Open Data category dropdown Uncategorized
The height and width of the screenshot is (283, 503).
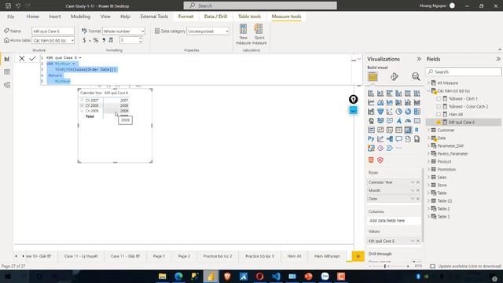pos(207,31)
